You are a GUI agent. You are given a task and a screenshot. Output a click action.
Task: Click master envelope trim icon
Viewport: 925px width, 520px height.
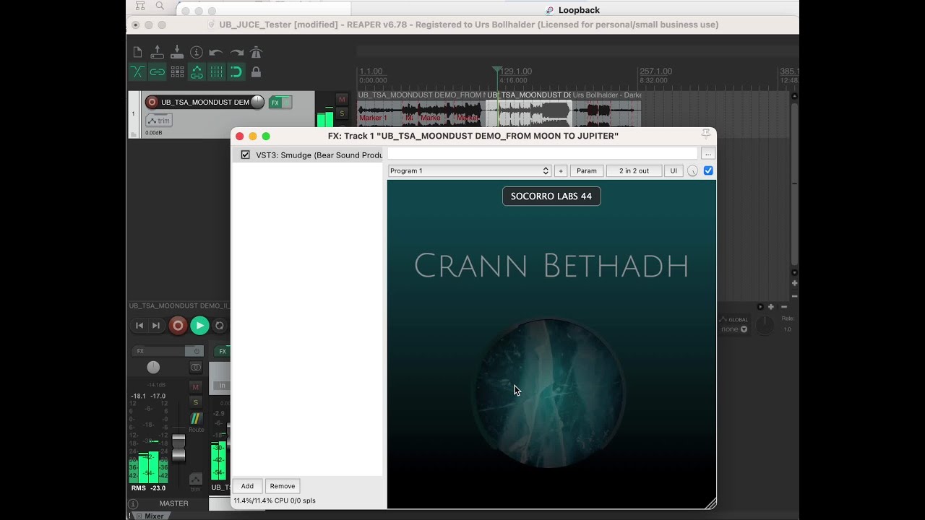point(196,480)
